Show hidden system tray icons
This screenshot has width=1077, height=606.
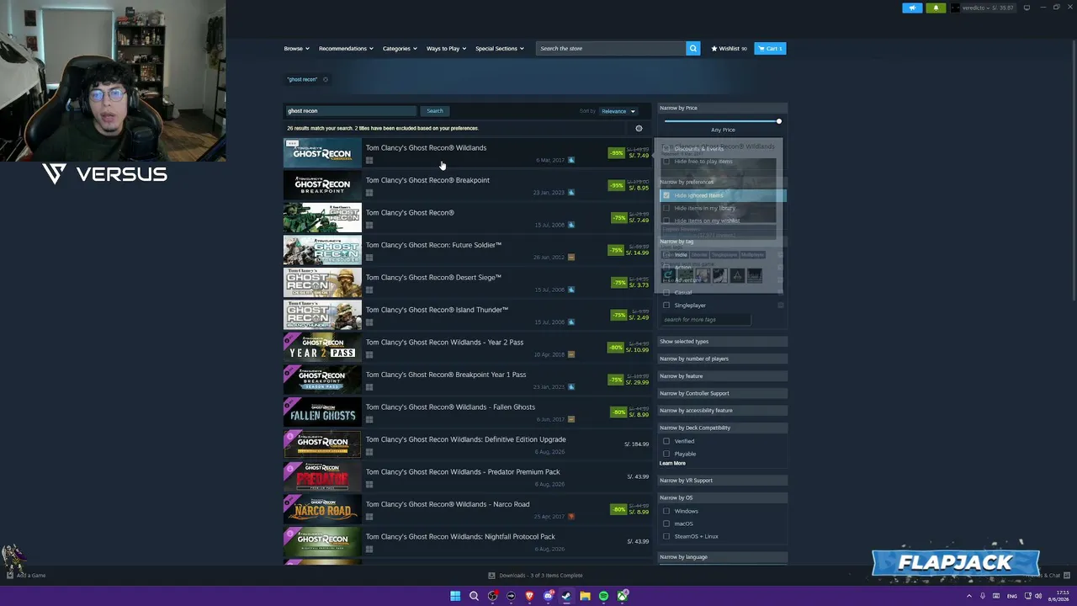point(968,596)
